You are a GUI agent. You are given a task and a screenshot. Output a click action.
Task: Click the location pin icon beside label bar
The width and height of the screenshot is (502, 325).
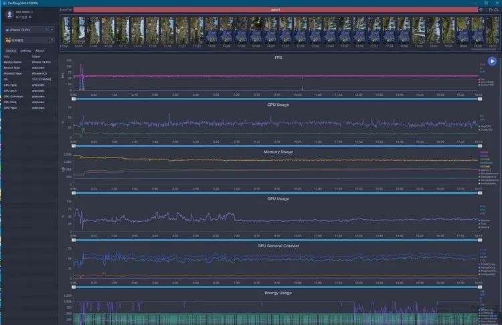pyautogui.click(x=481, y=10)
